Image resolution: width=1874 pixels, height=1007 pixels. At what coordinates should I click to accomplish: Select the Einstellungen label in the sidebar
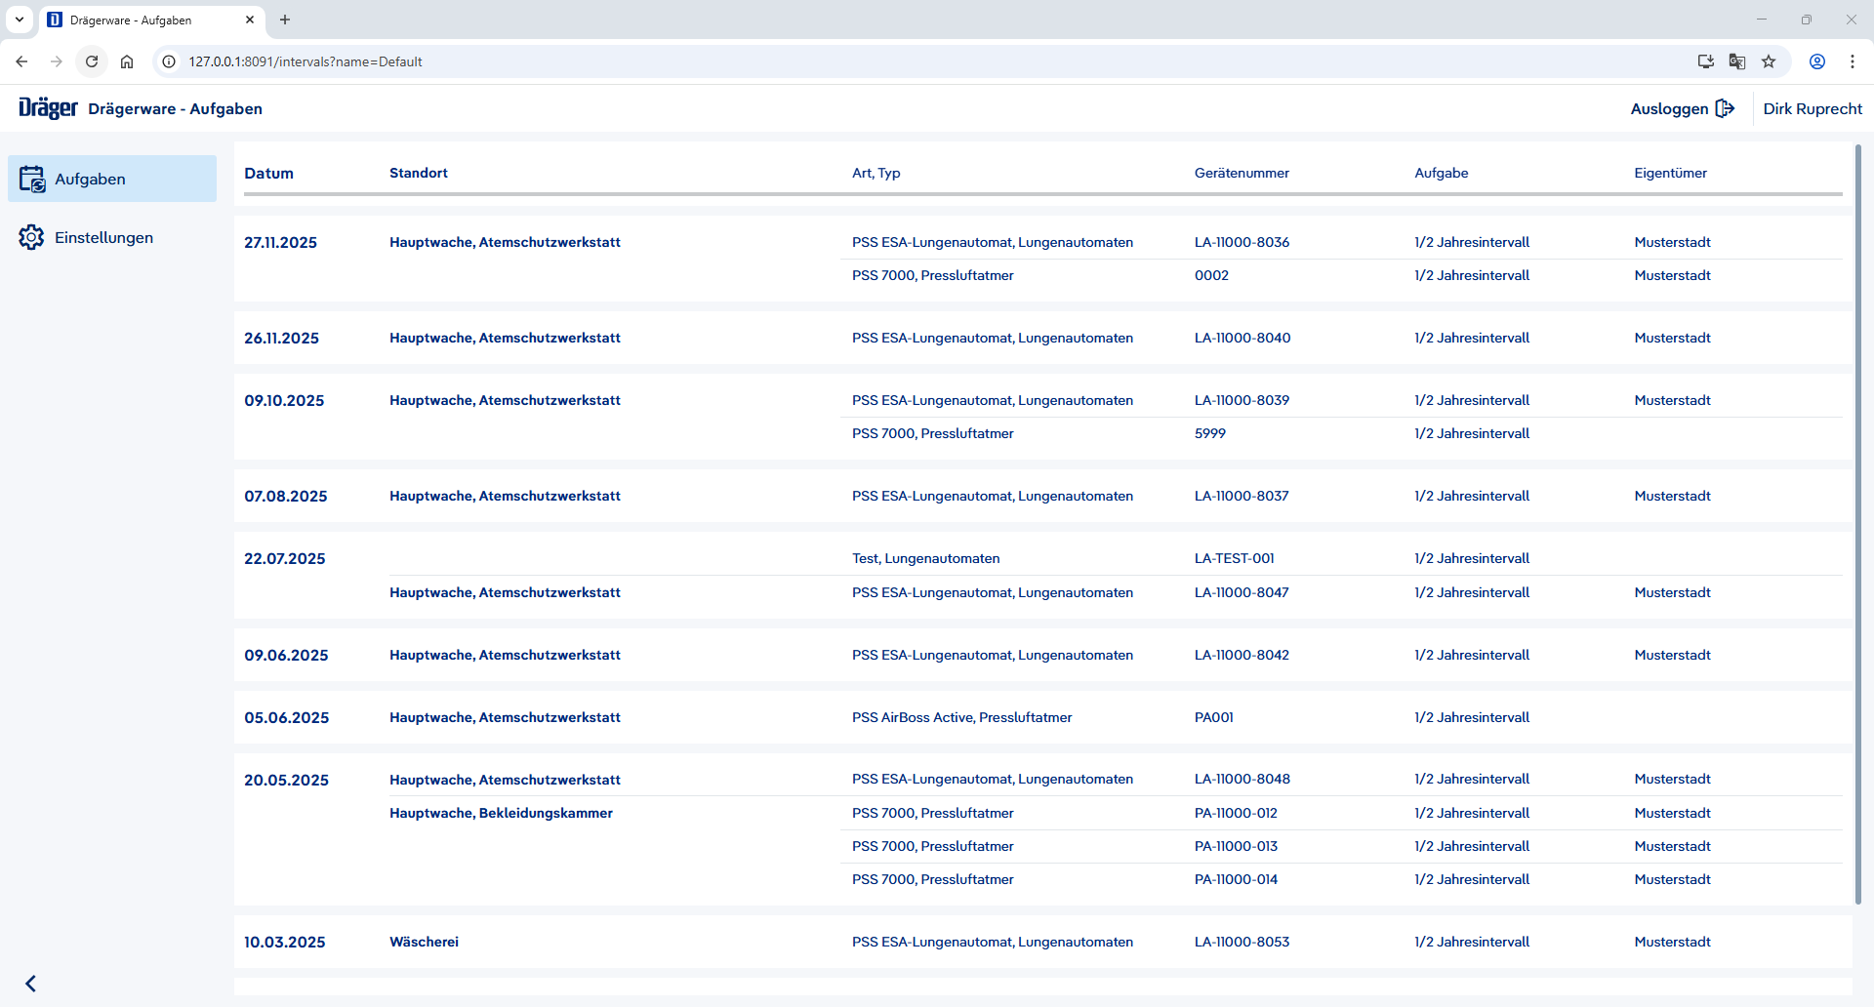click(103, 237)
